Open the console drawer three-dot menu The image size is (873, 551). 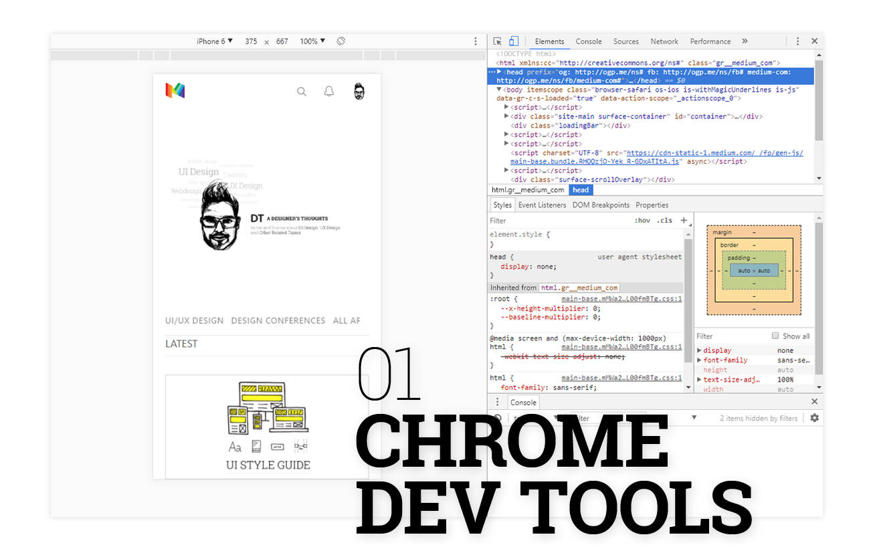(497, 402)
